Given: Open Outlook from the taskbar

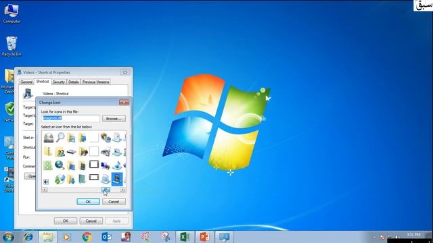Looking at the screenshot, I should click(x=106, y=237).
